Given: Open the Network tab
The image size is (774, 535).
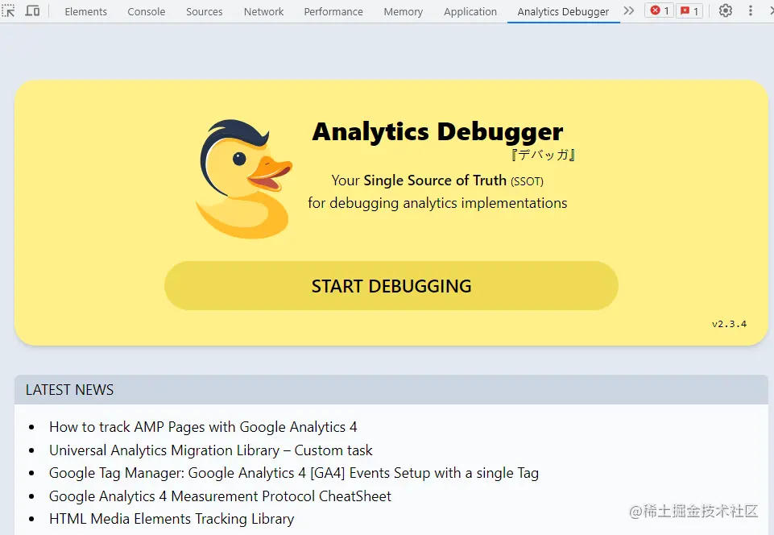Looking at the screenshot, I should (x=263, y=11).
